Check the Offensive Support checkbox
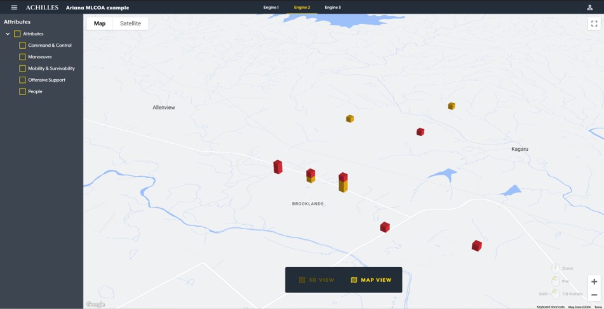This screenshot has height=309, width=604. coord(22,80)
